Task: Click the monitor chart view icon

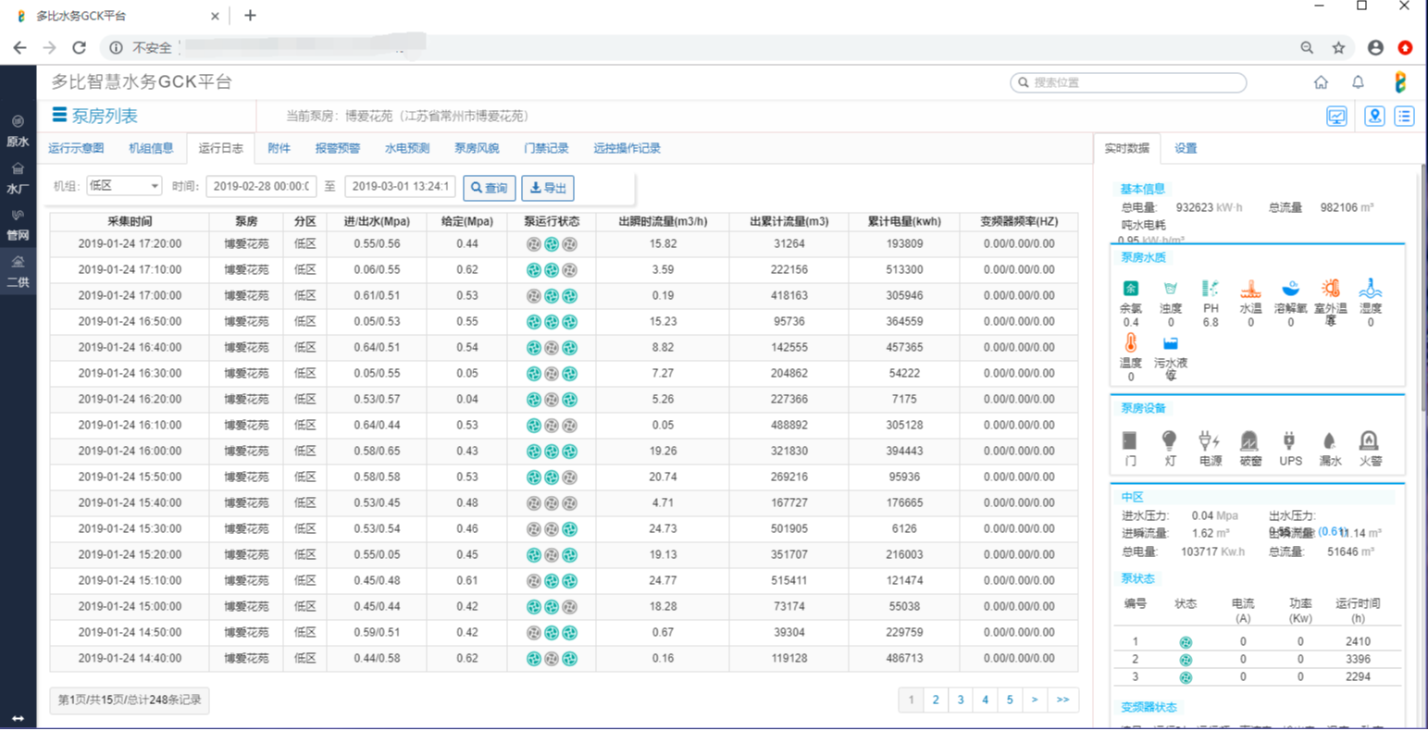Action: tap(1336, 117)
